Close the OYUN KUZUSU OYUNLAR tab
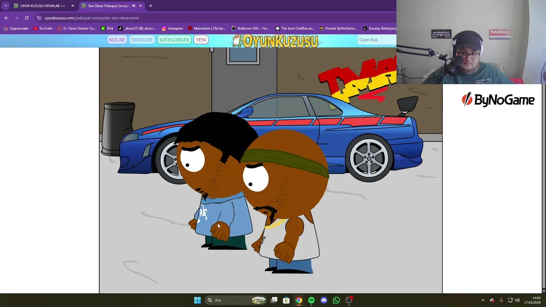 [x=73, y=6]
